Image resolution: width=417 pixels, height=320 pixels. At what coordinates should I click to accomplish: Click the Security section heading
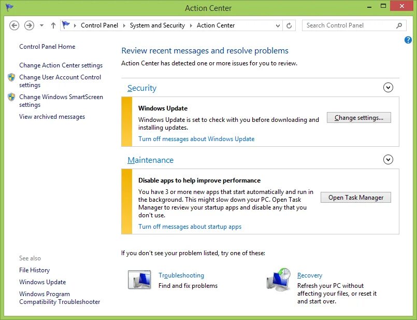pos(142,88)
